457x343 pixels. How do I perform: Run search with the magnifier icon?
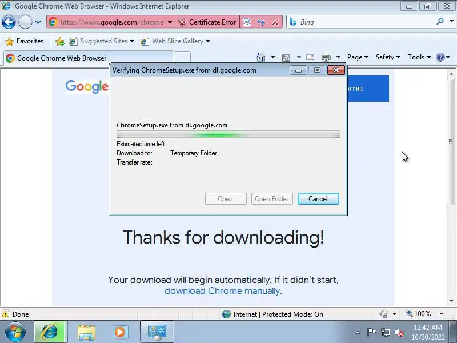pos(440,21)
